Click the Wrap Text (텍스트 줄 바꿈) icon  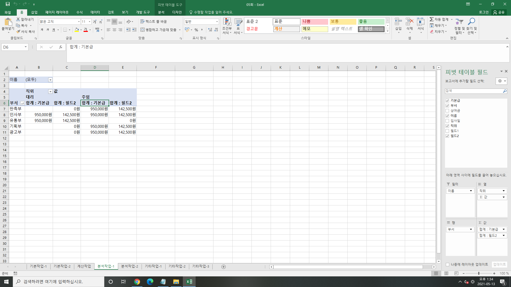tap(143, 22)
